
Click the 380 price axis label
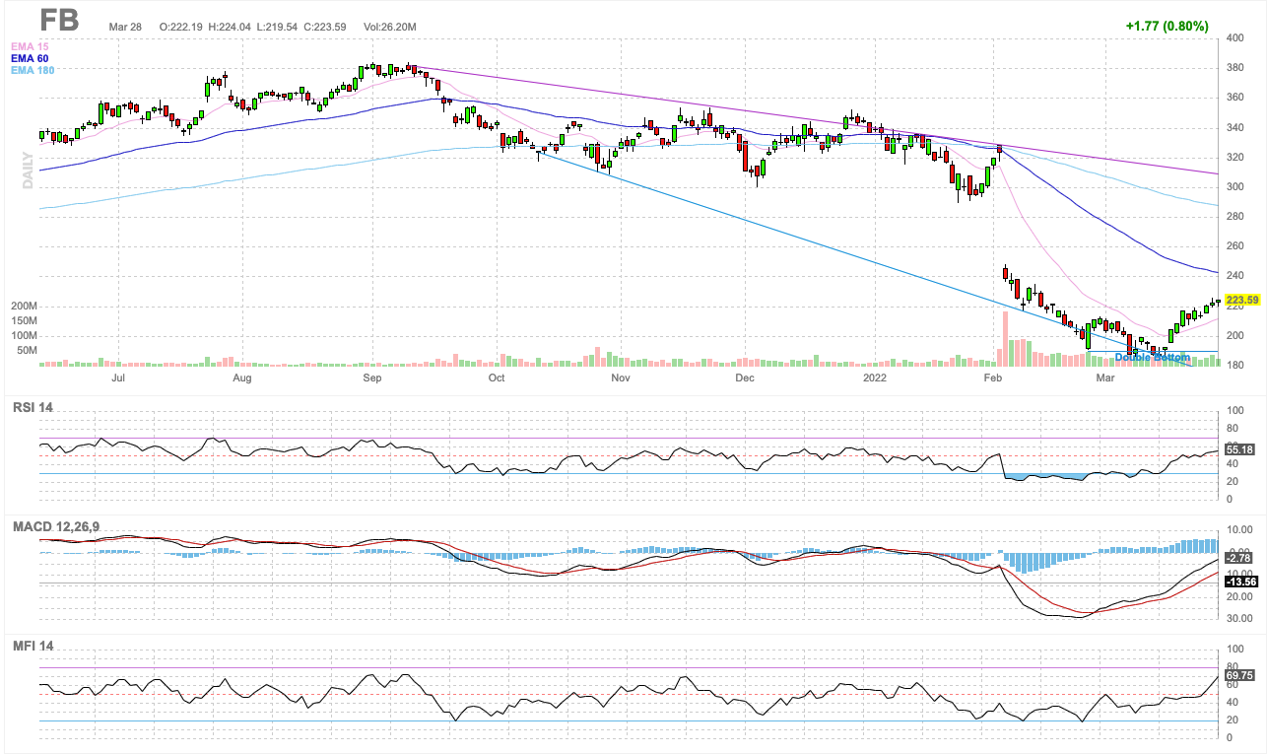point(1235,68)
